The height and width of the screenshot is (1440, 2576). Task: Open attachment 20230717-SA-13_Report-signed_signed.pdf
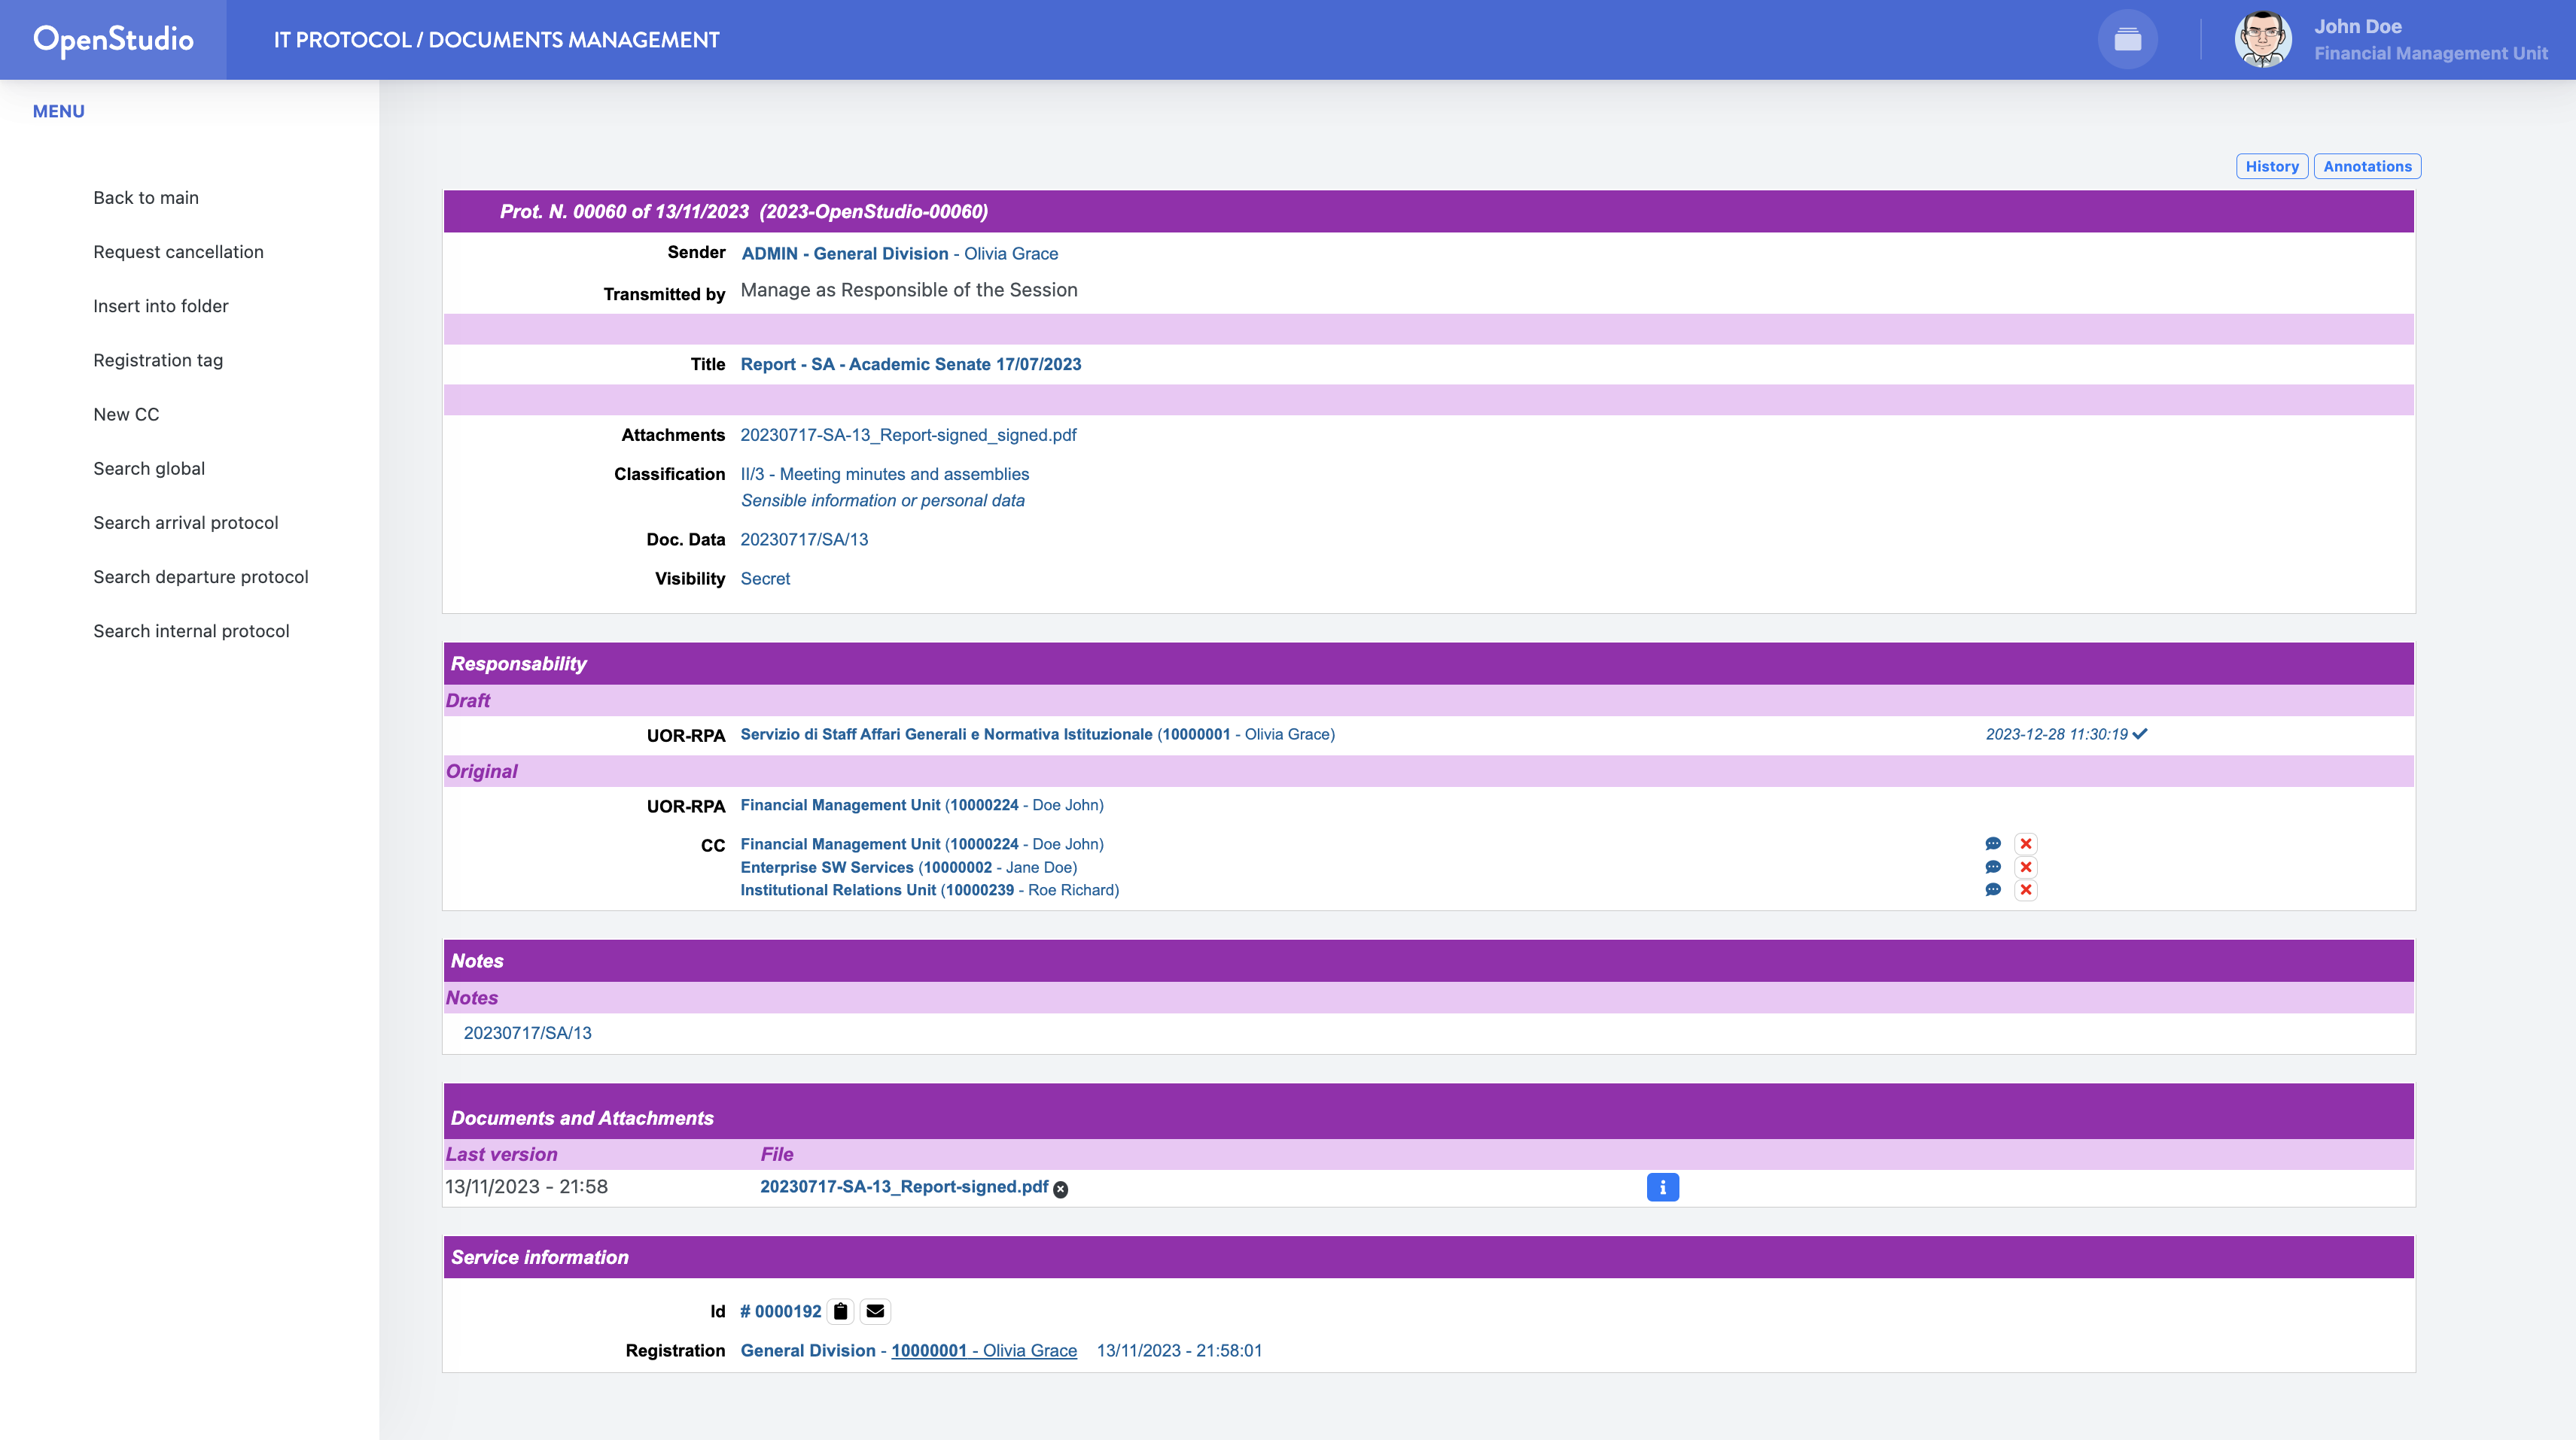(908, 435)
